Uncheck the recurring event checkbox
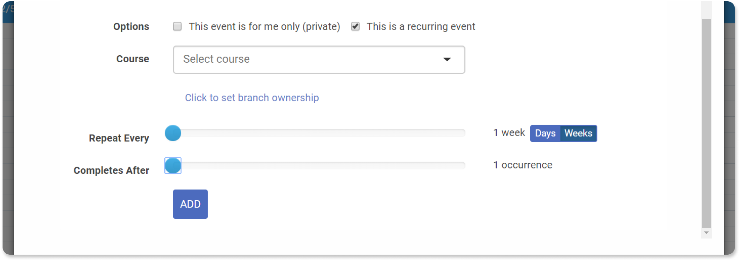The image size is (740, 261). pos(355,26)
